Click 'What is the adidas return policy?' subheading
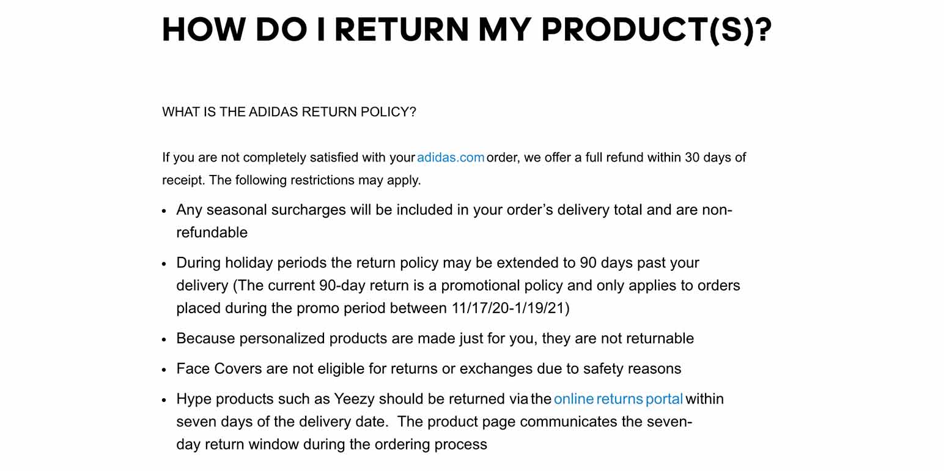 click(289, 112)
